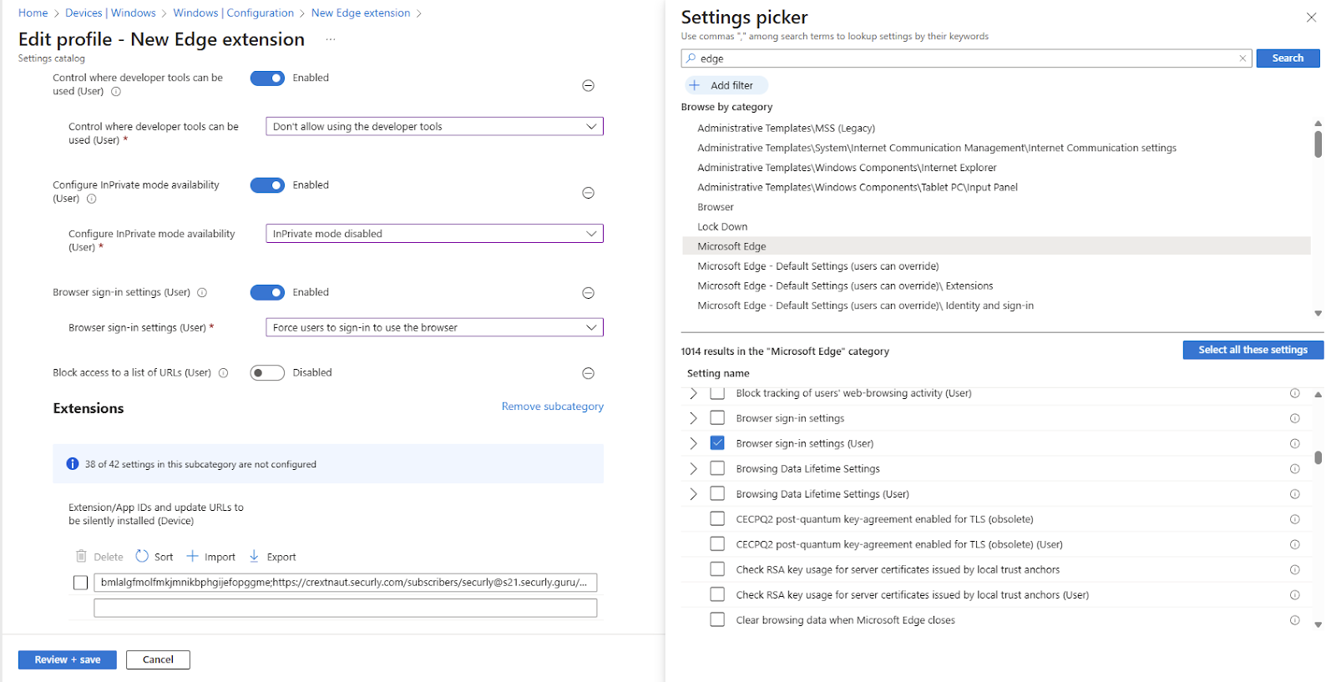Expand Block tracking of users' web-browsing activity (User) row
Screen dimensions: 1336x682
pos(693,393)
